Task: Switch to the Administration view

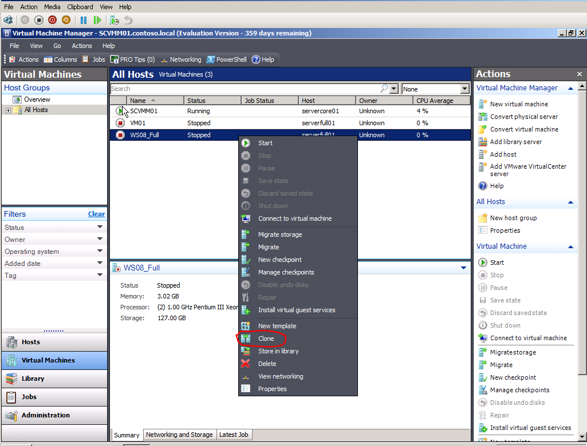Action: (x=54, y=415)
